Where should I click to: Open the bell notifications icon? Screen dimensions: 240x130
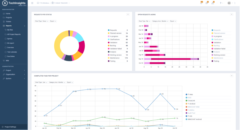(x=201, y=3)
